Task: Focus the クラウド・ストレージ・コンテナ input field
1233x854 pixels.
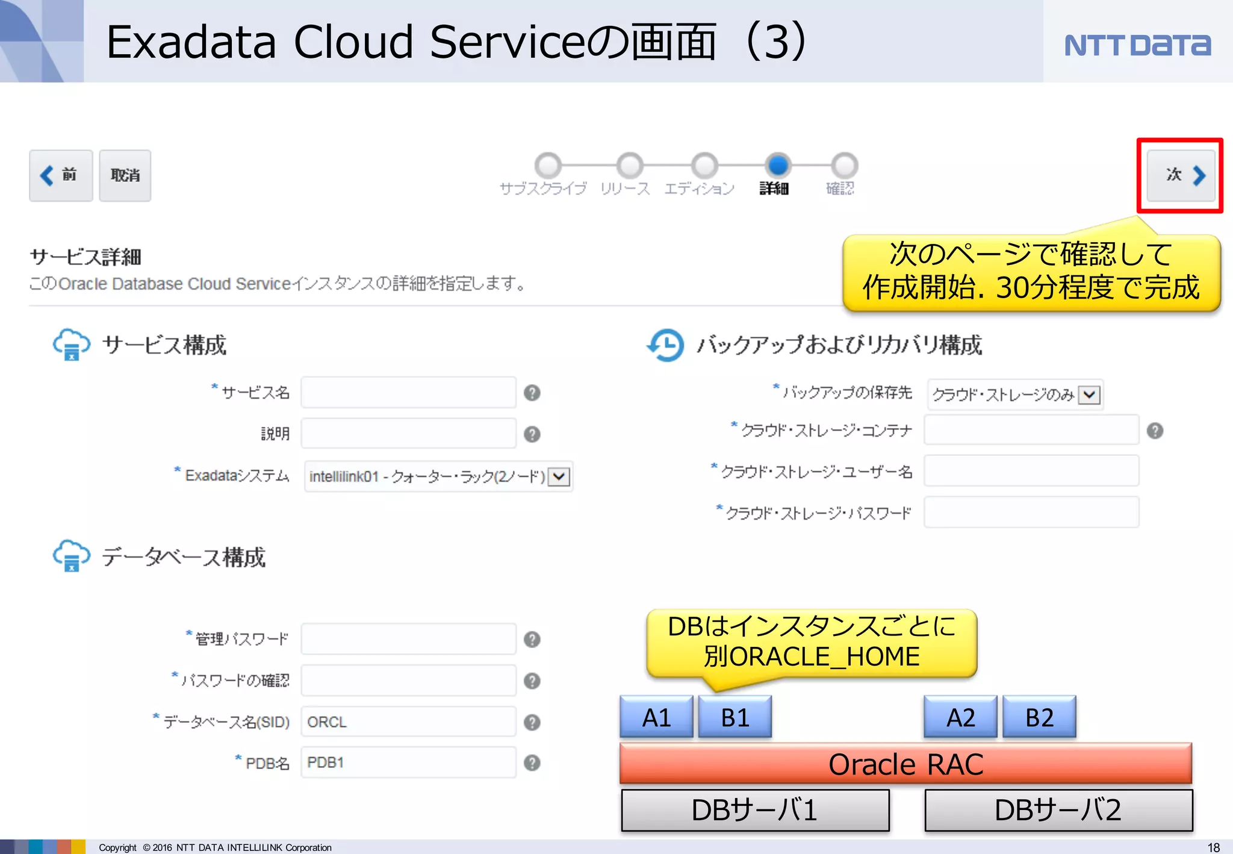Action: [1032, 429]
